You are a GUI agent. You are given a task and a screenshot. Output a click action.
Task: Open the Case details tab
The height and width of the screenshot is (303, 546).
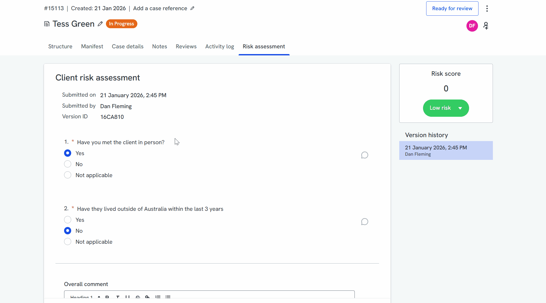point(127,46)
